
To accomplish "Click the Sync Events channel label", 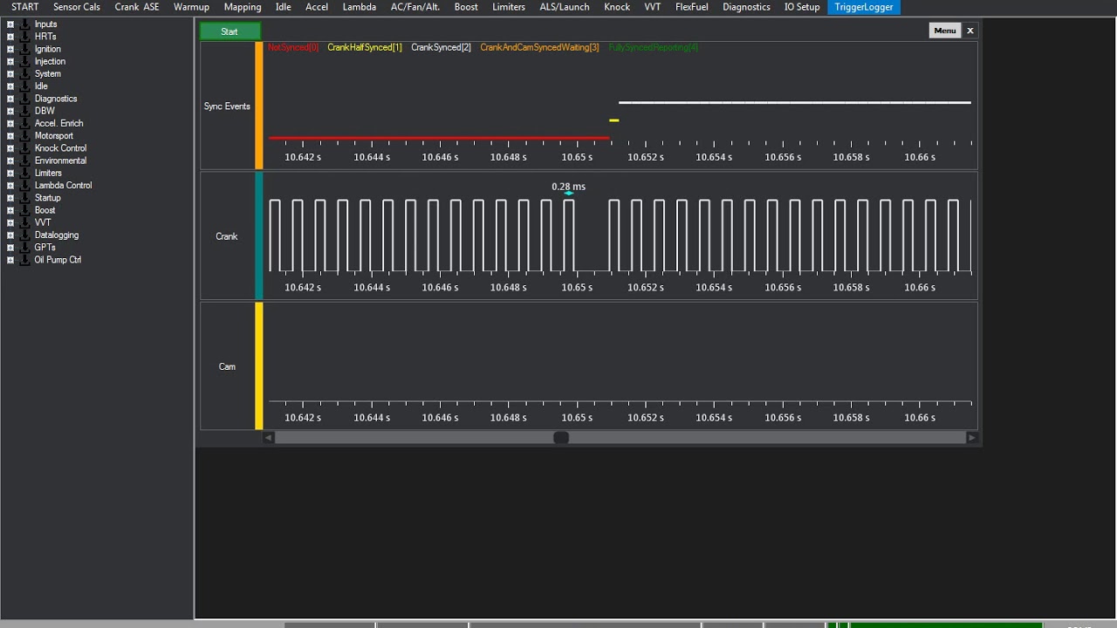I will point(227,106).
